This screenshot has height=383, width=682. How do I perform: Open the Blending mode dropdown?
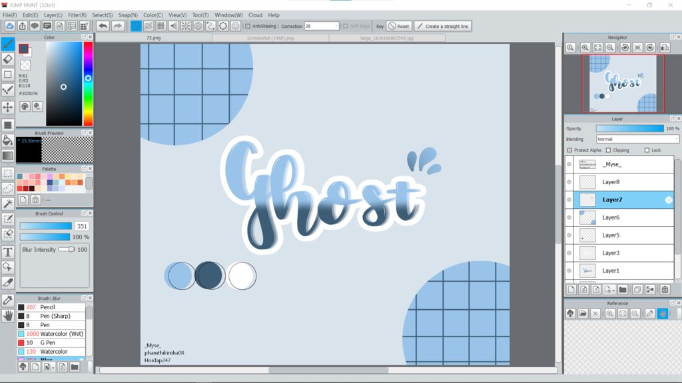(637, 140)
